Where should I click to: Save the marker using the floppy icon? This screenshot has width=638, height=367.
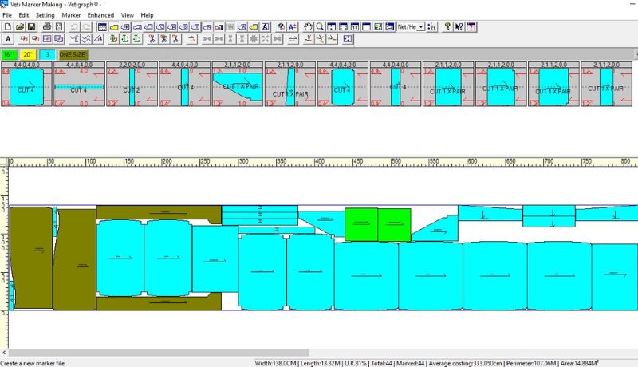coord(31,27)
